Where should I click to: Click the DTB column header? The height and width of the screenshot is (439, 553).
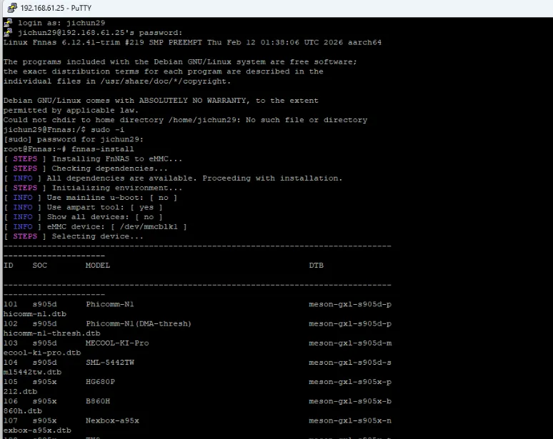316,266
